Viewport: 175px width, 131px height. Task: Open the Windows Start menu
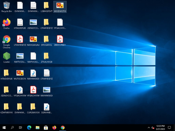click(4, 128)
